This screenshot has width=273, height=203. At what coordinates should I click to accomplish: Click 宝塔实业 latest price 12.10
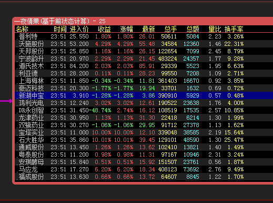pyautogui.click(x=147, y=132)
